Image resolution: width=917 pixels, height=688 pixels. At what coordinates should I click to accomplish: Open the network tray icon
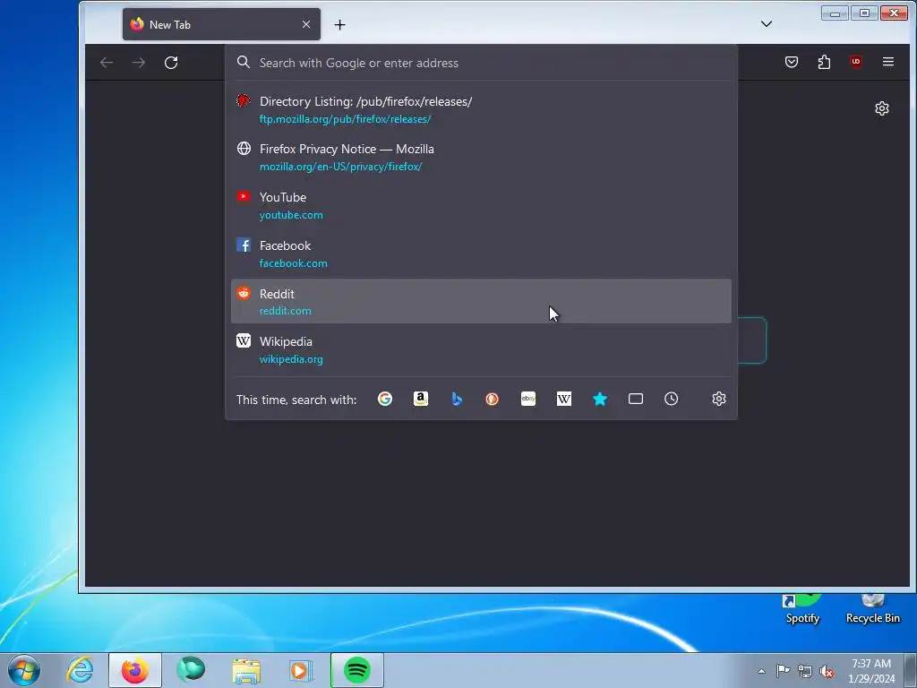805,671
